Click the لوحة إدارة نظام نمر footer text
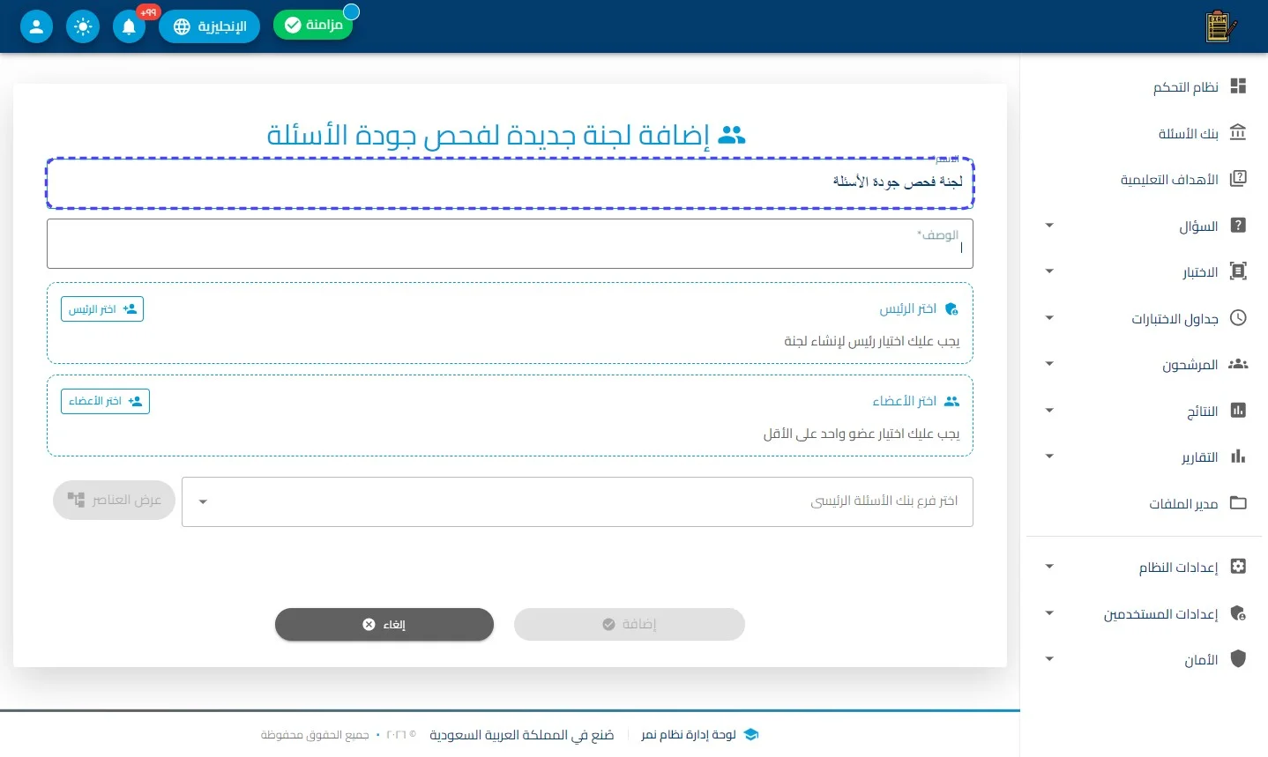 tap(689, 734)
